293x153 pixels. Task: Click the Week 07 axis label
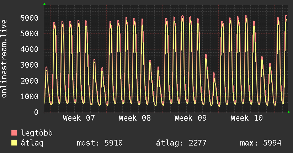(x=79, y=118)
